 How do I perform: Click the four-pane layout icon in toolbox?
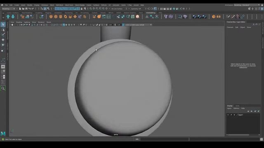tap(3, 72)
